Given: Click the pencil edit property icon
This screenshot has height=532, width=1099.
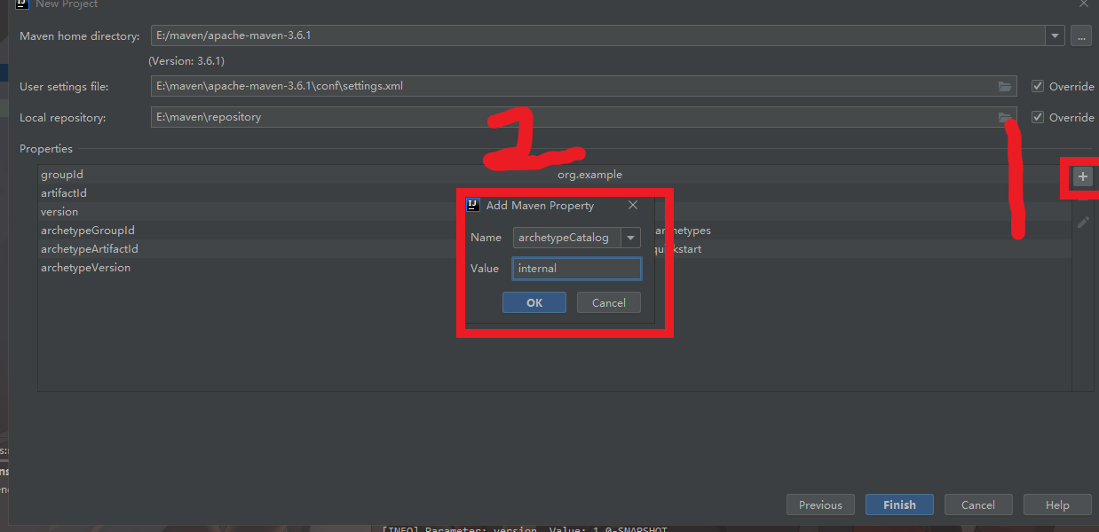Looking at the screenshot, I should coord(1082,223).
